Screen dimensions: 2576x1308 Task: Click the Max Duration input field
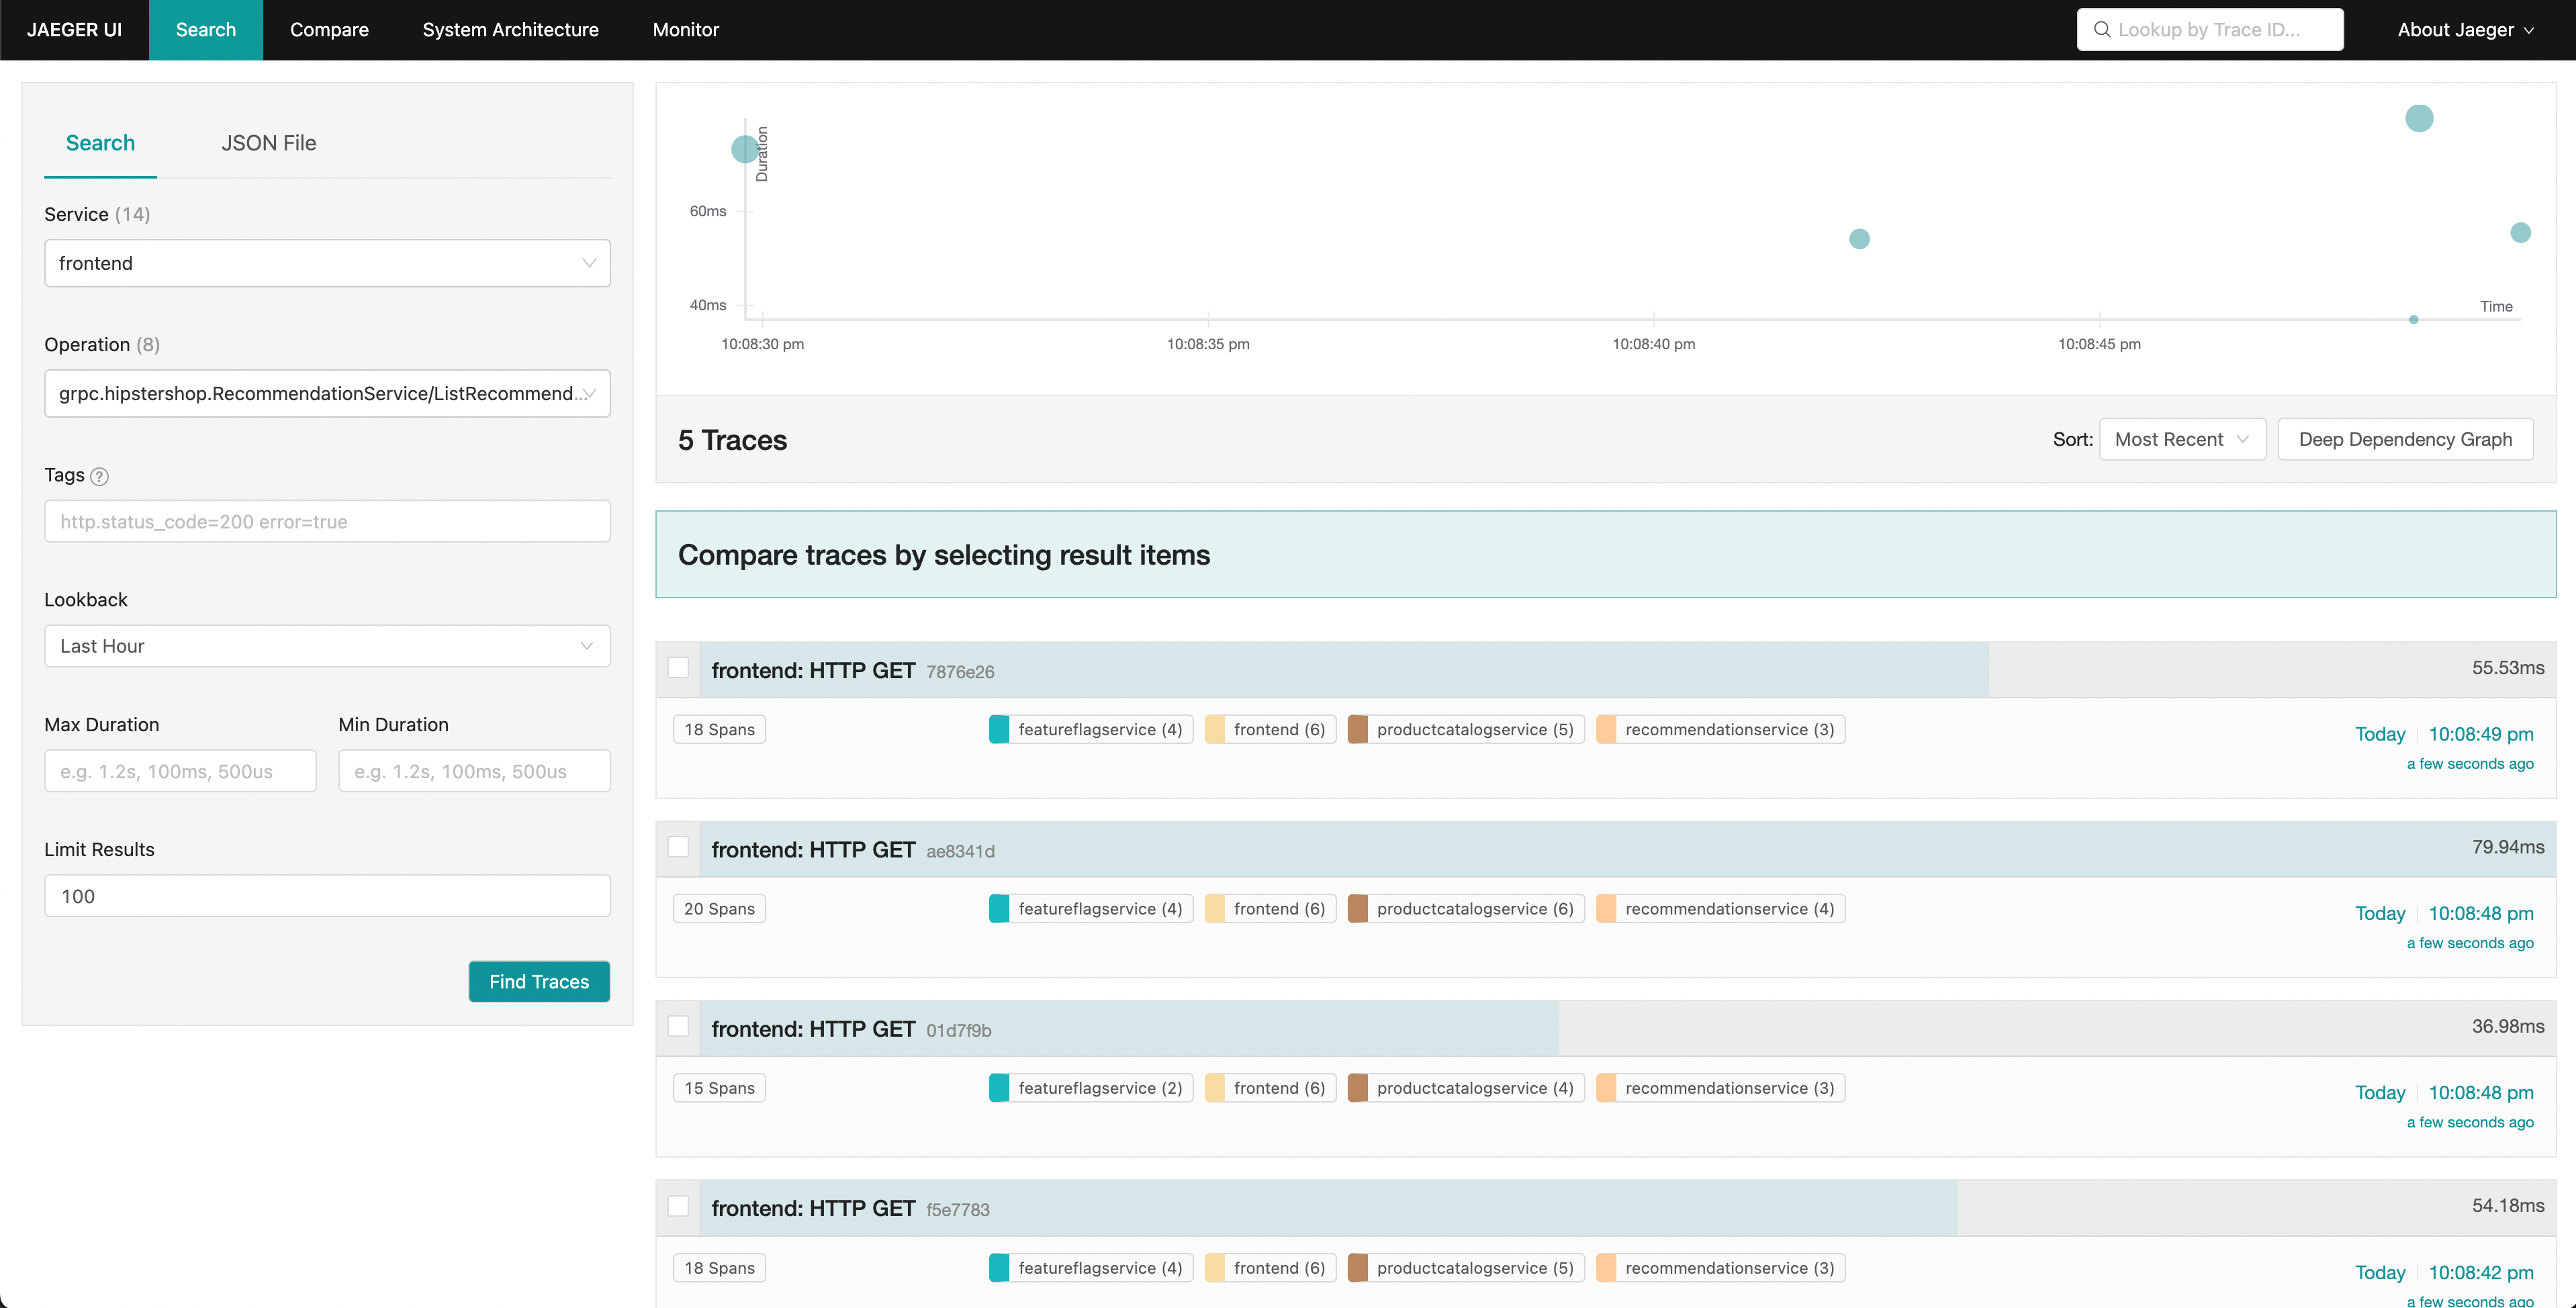pos(180,772)
